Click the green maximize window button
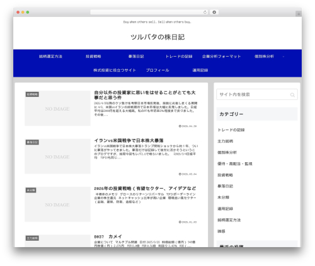The width and height of the screenshot is (315, 266). pos(28,12)
